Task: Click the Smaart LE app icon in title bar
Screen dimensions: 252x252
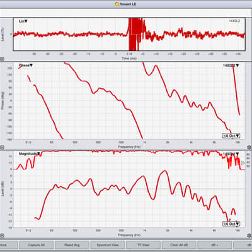Action: [117, 4]
